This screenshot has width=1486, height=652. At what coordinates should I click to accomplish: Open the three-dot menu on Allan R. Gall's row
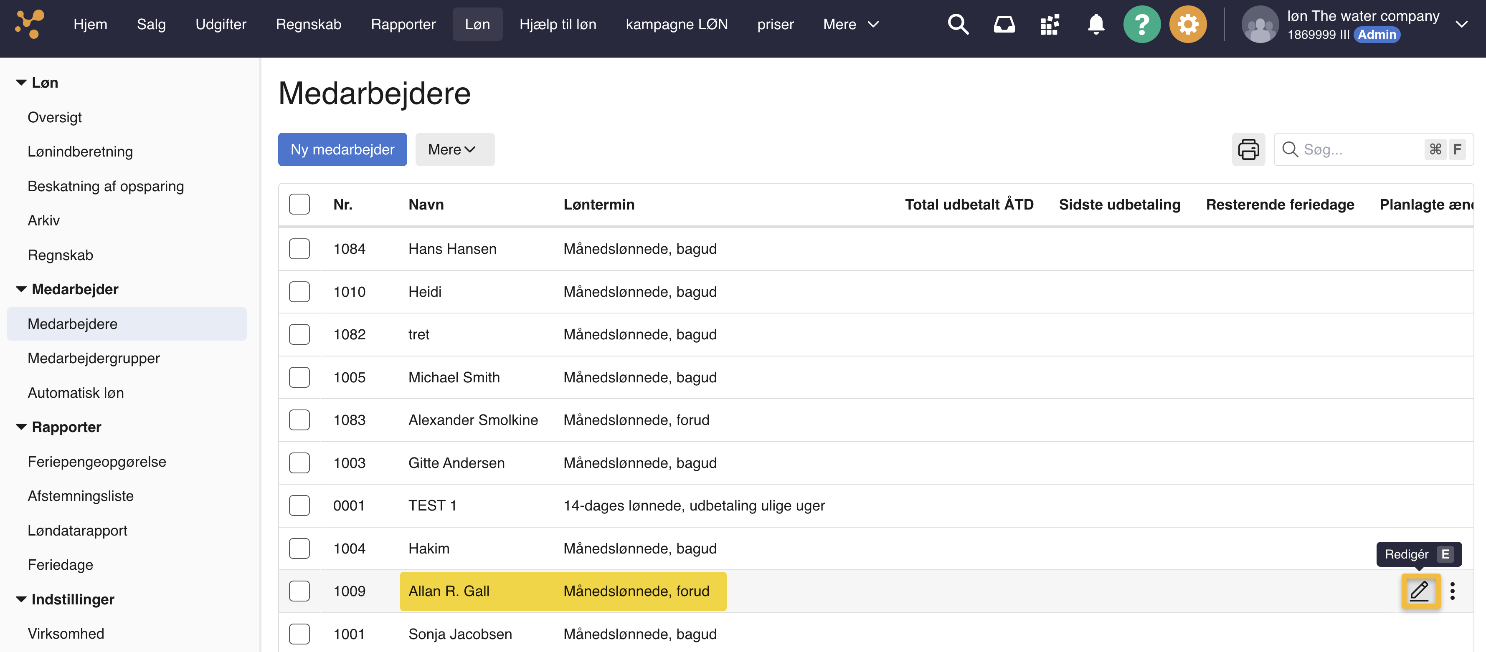[x=1453, y=591]
